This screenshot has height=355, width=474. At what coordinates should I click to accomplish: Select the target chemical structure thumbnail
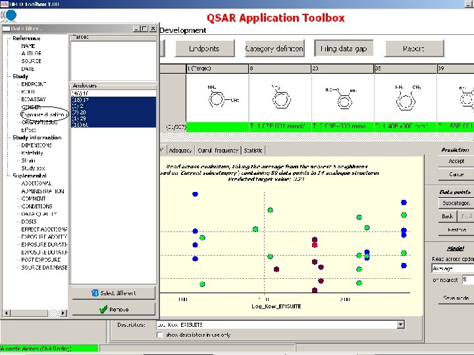[217, 97]
